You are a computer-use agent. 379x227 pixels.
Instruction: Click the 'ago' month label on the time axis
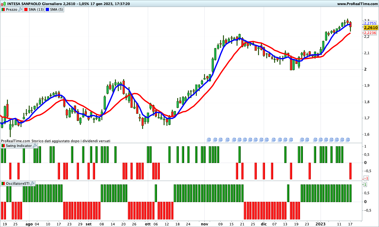coord(29,224)
